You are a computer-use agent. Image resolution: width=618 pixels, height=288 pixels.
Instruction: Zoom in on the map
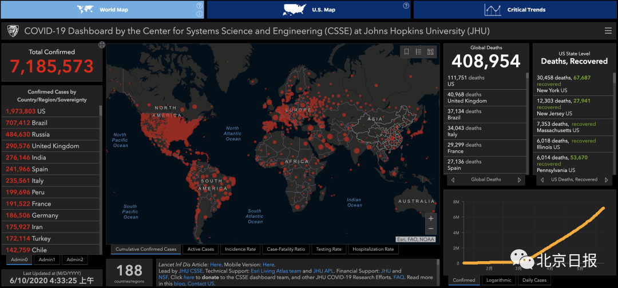click(431, 218)
